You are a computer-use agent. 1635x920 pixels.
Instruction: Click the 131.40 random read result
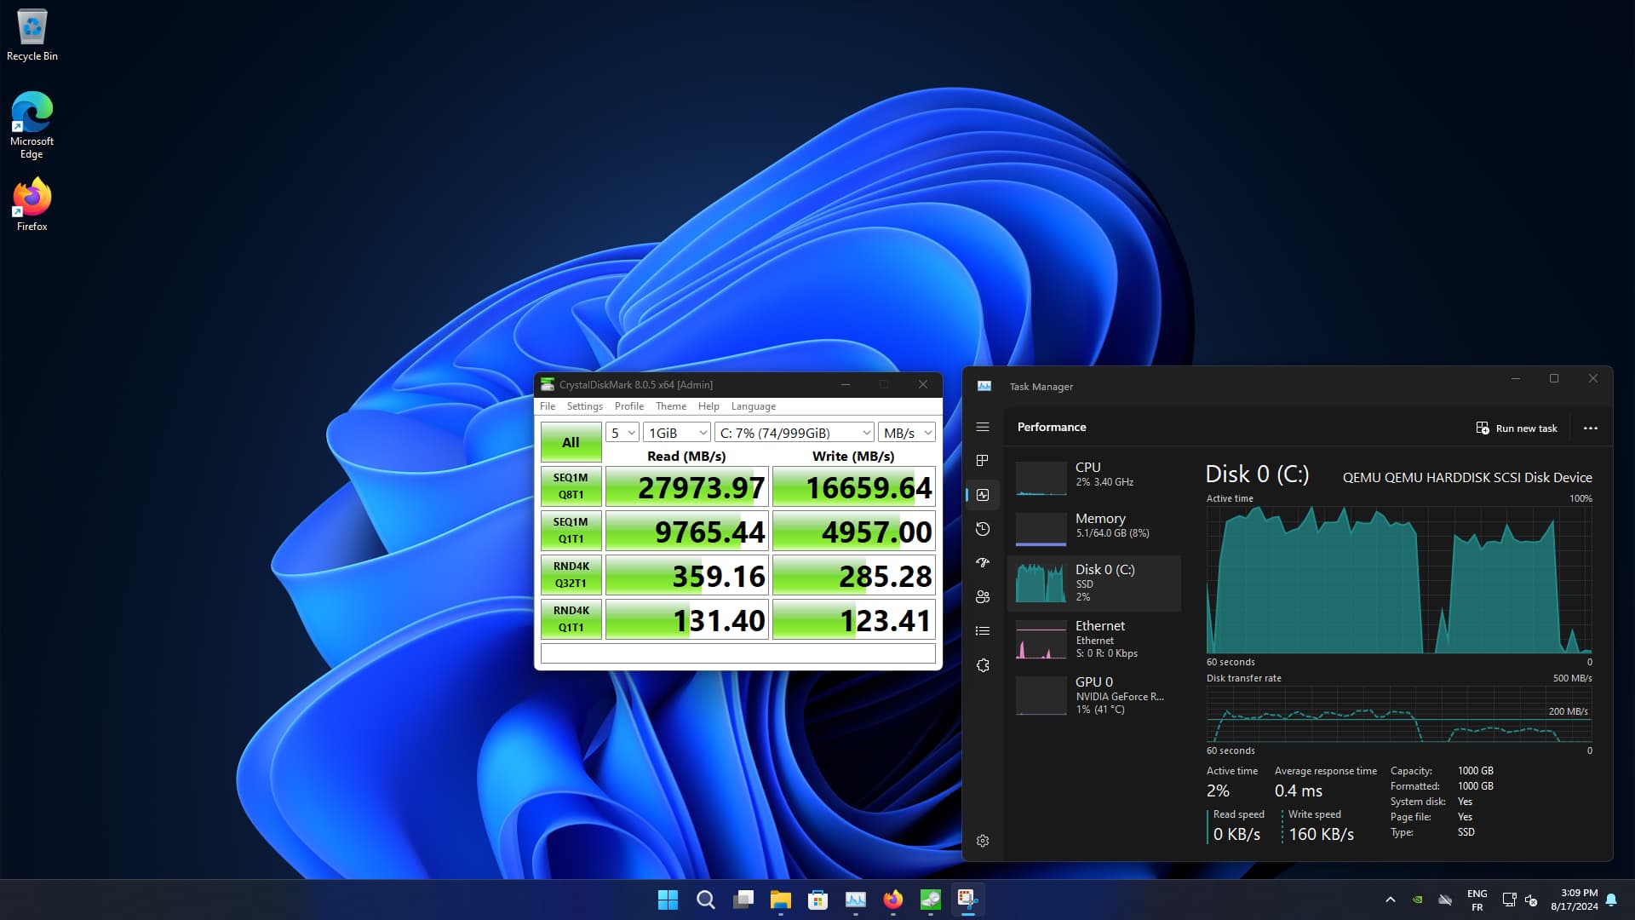pyautogui.click(x=686, y=619)
